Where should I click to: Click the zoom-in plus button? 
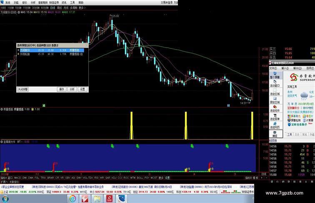(x=262, y=178)
